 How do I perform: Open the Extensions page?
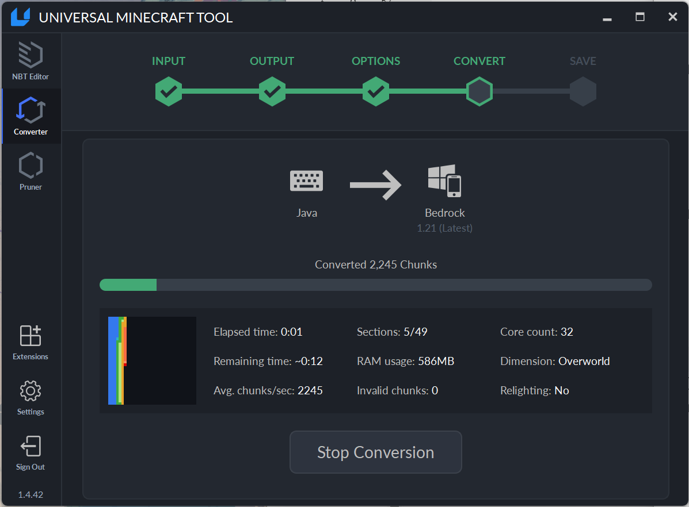[x=31, y=343]
